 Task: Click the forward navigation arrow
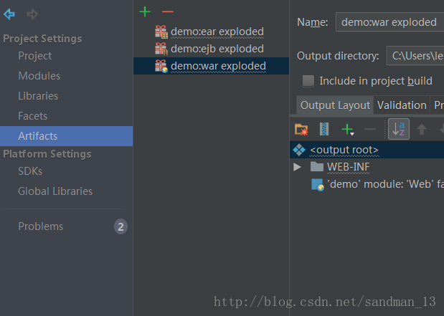32,14
